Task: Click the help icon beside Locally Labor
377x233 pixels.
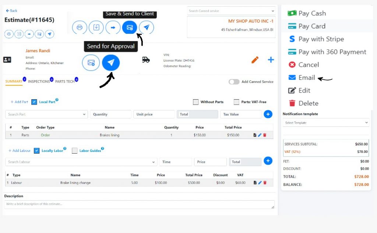Action: pos(65,148)
